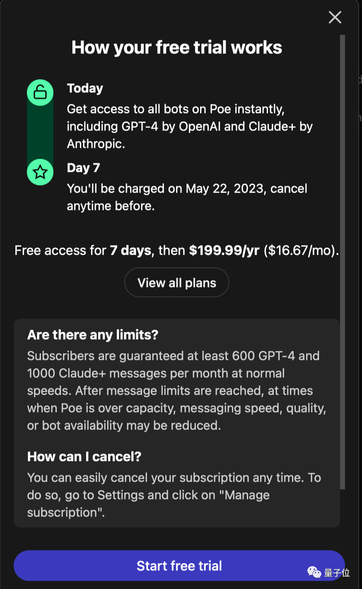The width and height of the screenshot is (362, 589).
Task: Click the 'Are there any limits?' heading
Action: (93, 335)
